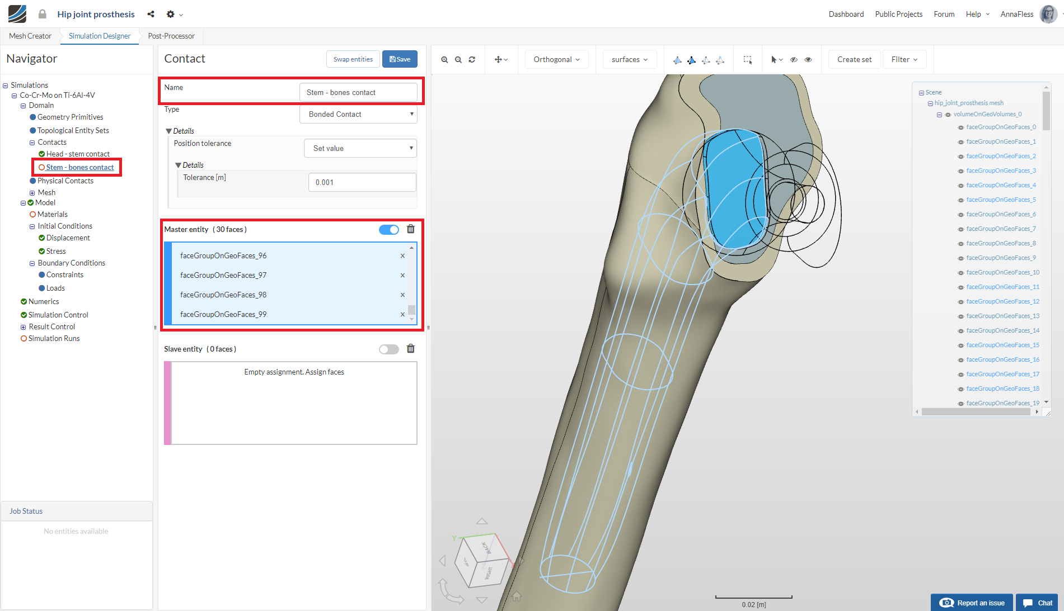The width and height of the screenshot is (1064, 611).
Task: Toggle visibility of faceGroupOnGeoFaces_7
Action: click(x=961, y=229)
